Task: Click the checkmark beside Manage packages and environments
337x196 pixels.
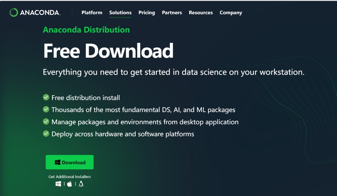Action: 46,121
